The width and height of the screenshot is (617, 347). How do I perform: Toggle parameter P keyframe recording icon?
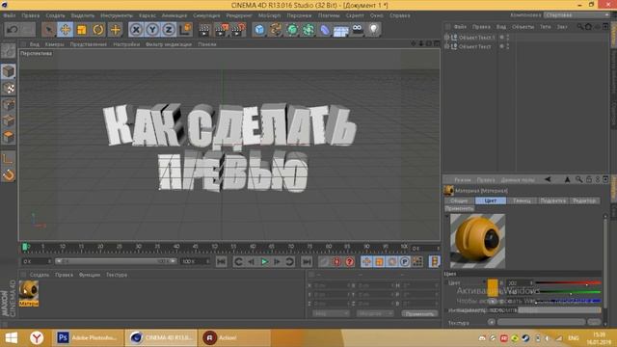[x=405, y=261]
